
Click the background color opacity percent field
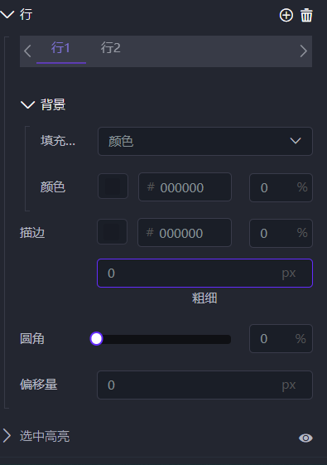tap(281, 187)
